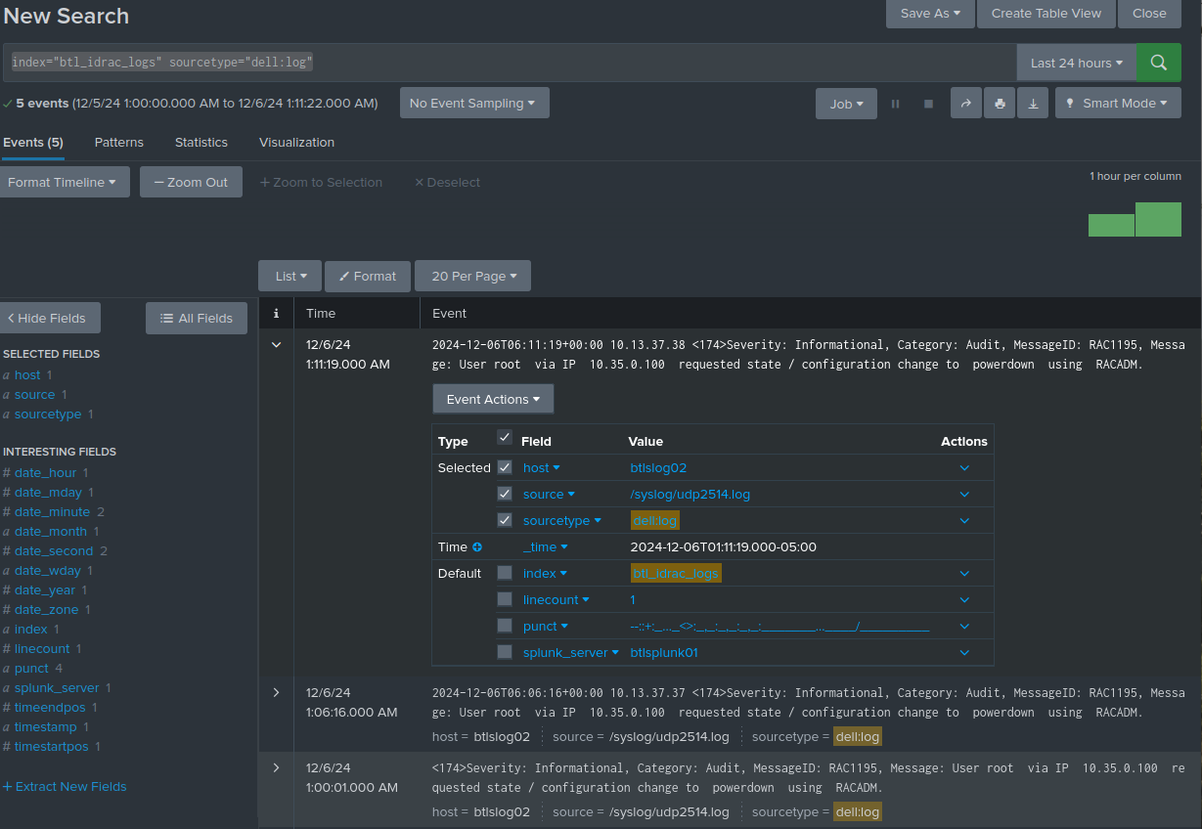Click the tallest green timeline bar

(x=1158, y=219)
